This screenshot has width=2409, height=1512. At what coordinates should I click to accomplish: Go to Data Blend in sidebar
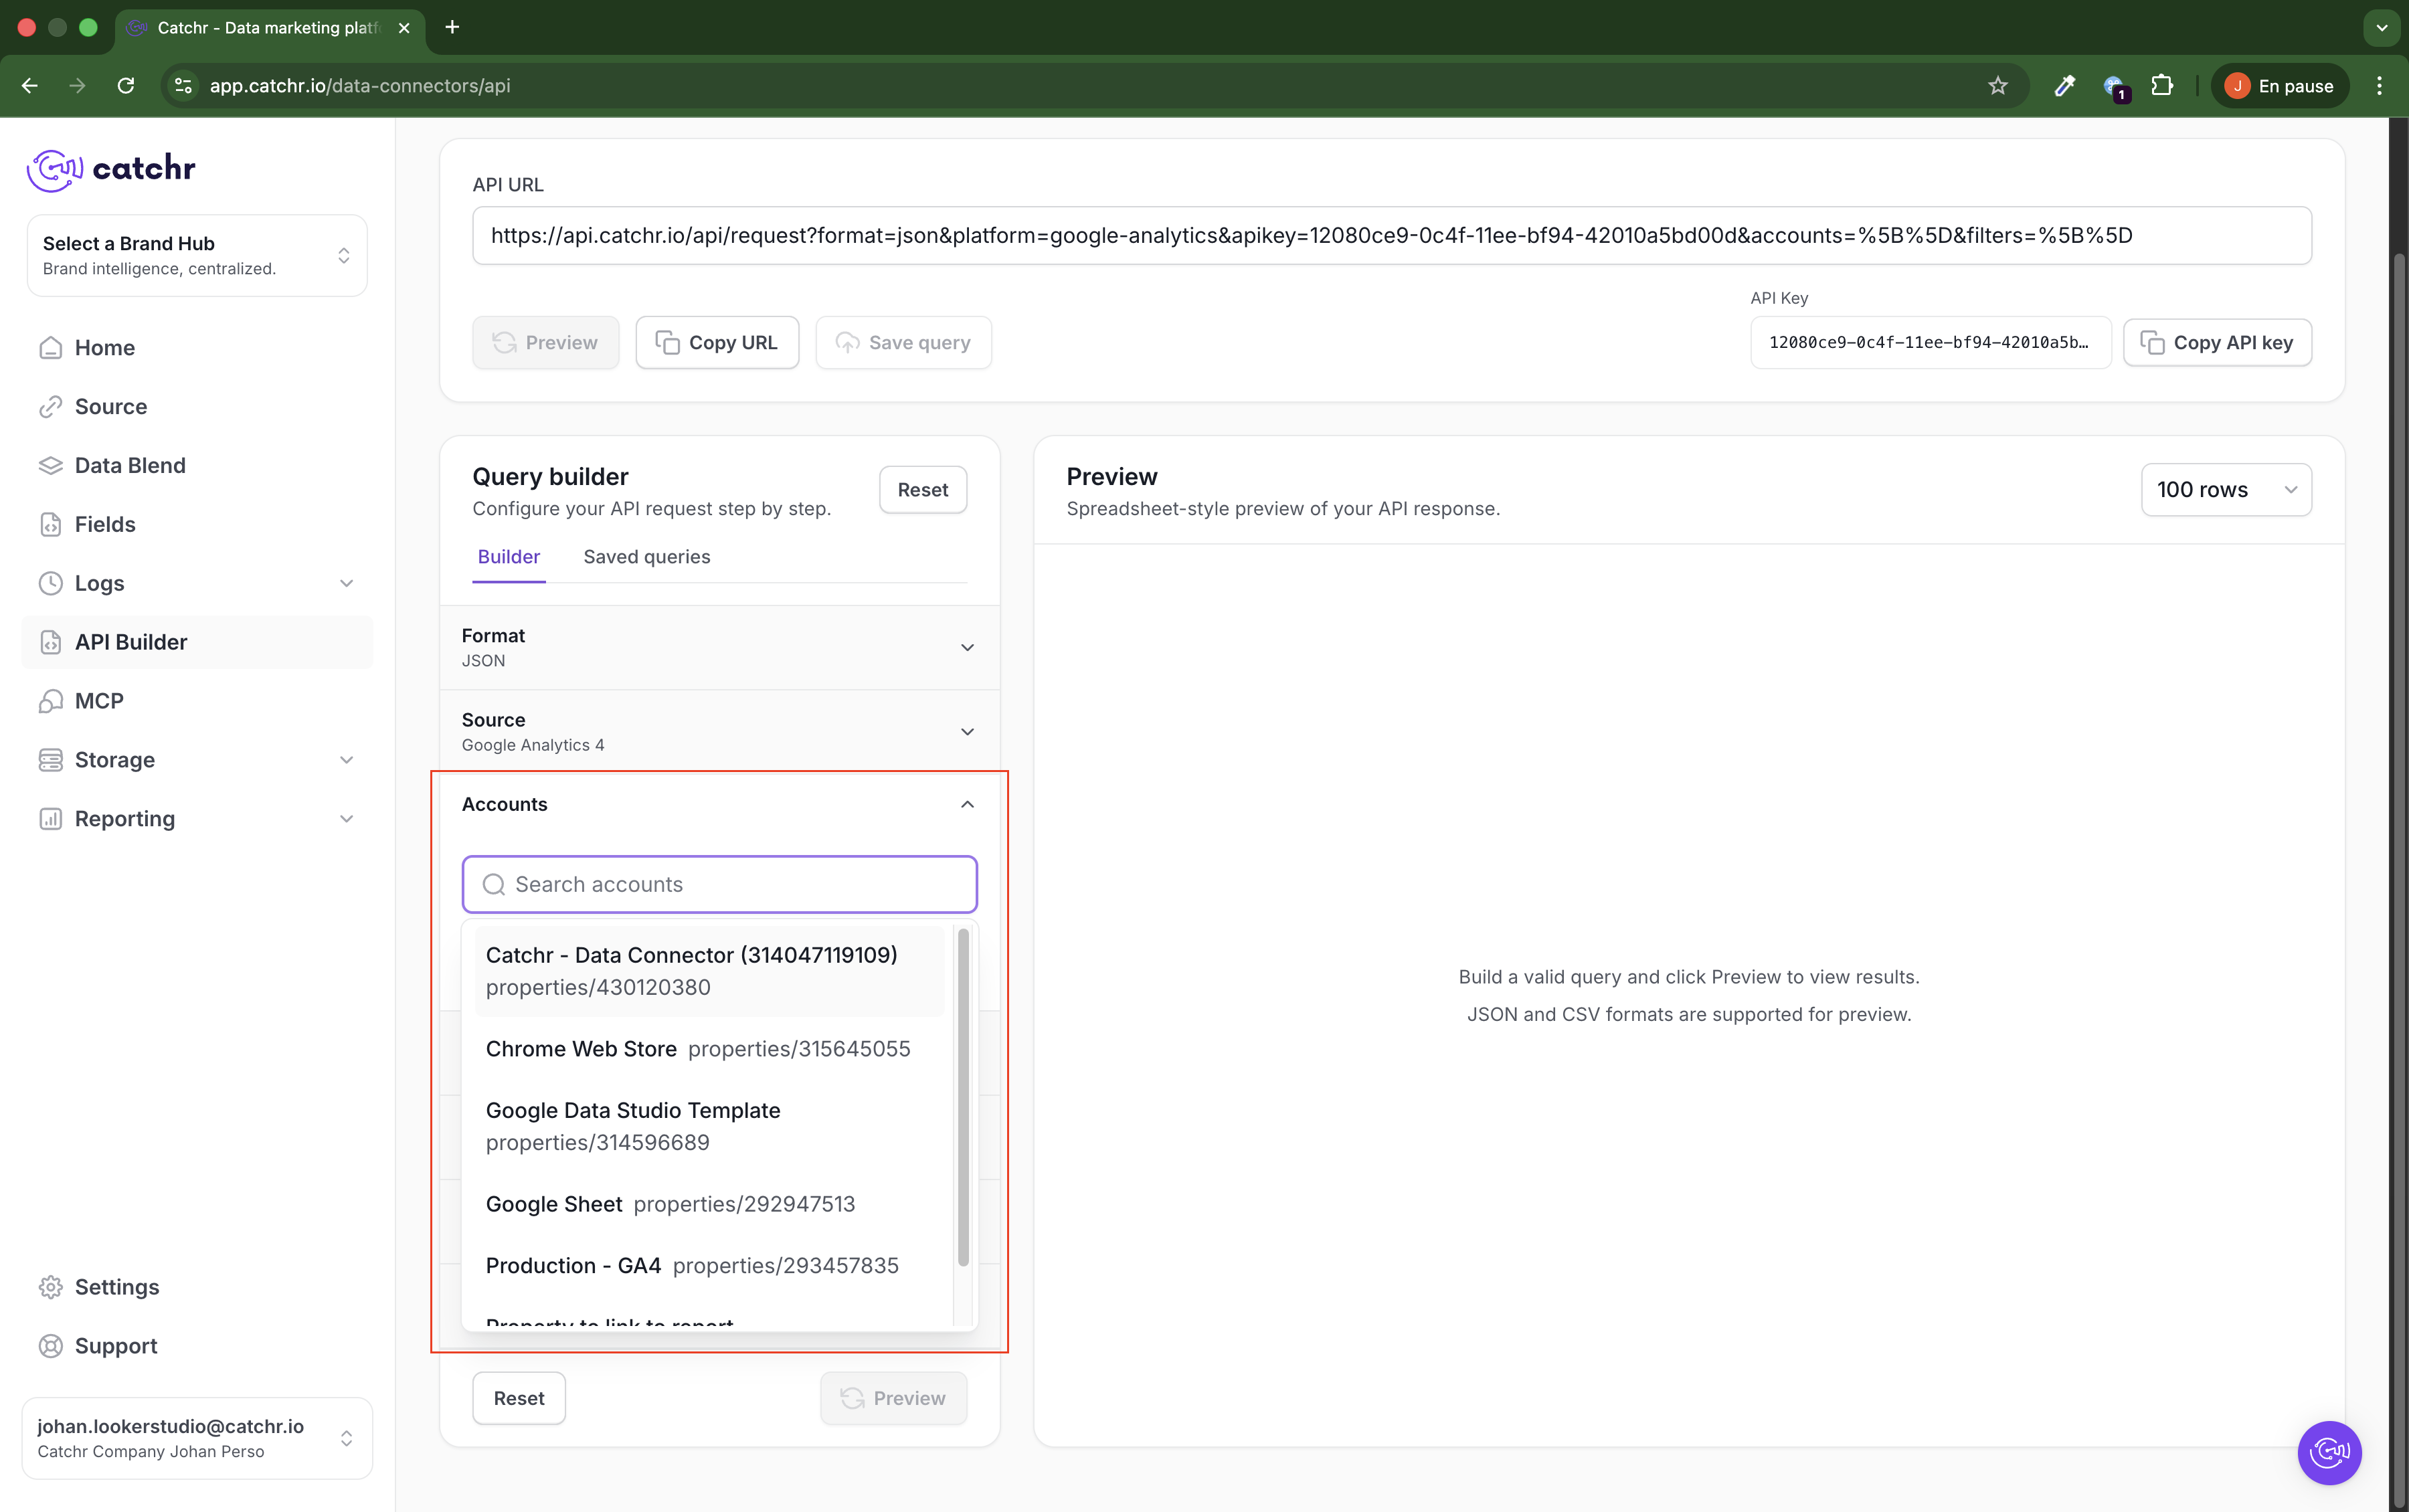(x=130, y=465)
